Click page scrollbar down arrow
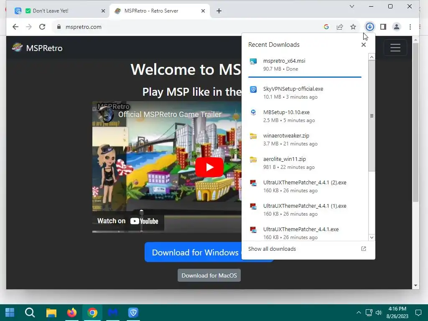The height and width of the screenshot is (321, 428). click(x=415, y=286)
